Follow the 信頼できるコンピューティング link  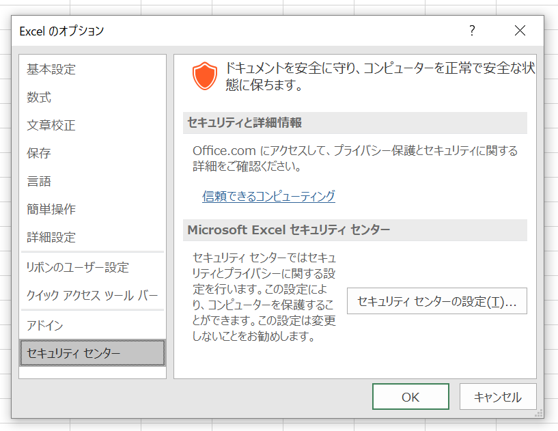click(x=268, y=196)
